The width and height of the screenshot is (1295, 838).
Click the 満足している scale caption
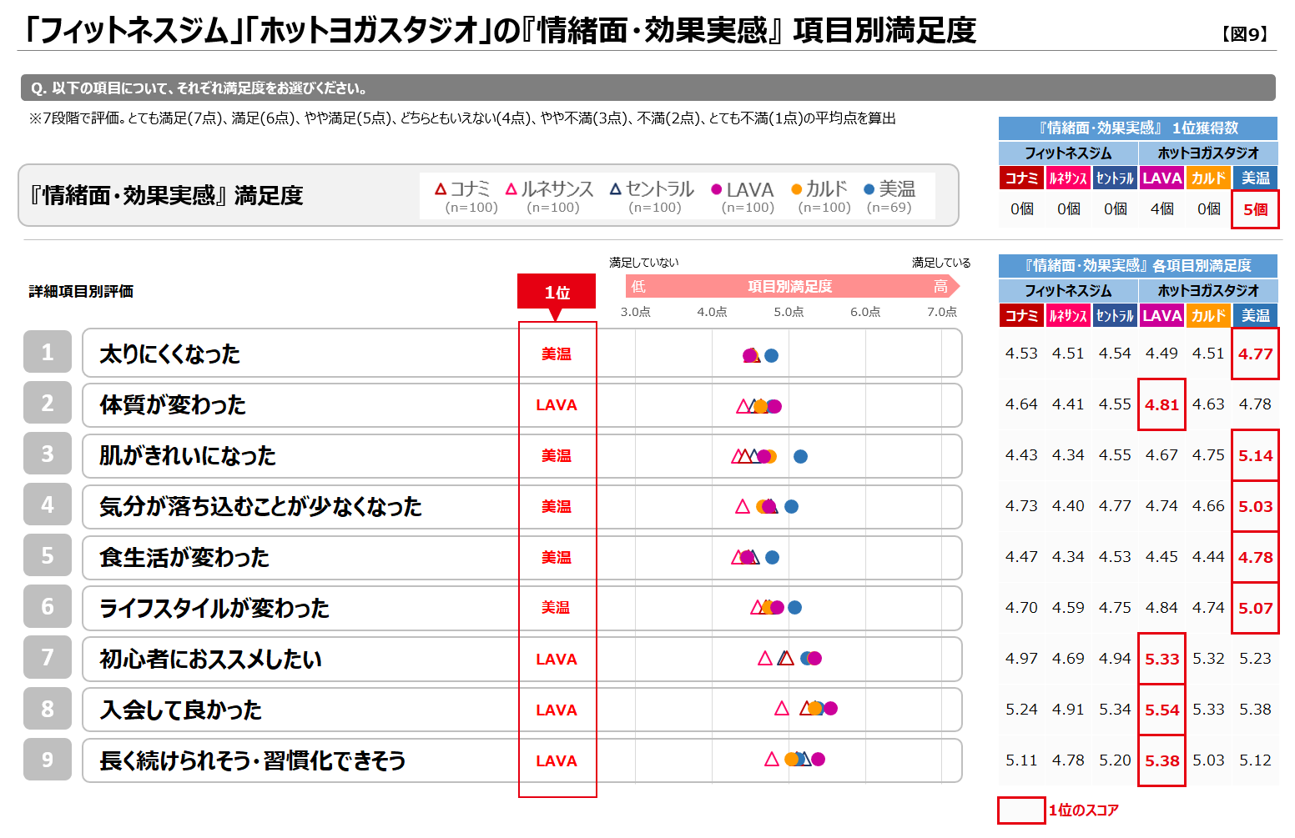[x=941, y=263]
